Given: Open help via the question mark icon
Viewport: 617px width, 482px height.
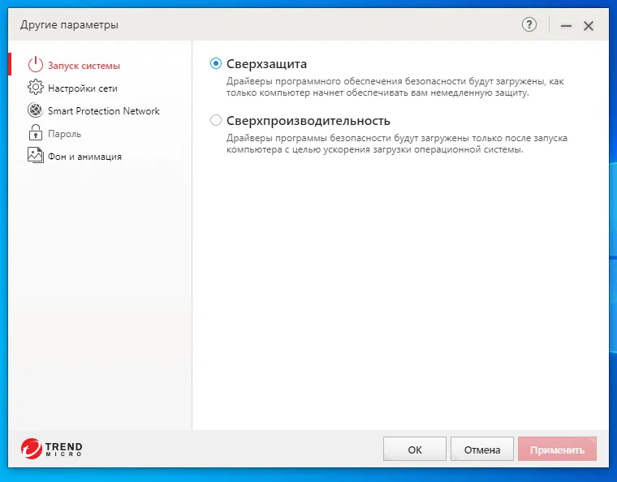Looking at the screenshot, I should 529,25.
